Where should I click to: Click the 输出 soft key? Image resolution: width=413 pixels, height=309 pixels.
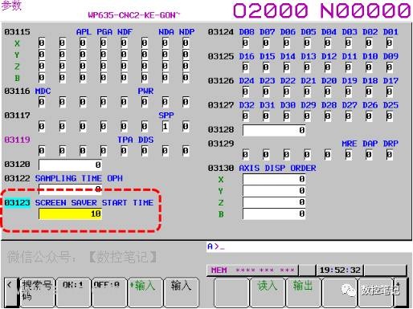pyautogui.click(x=303, y=292)
